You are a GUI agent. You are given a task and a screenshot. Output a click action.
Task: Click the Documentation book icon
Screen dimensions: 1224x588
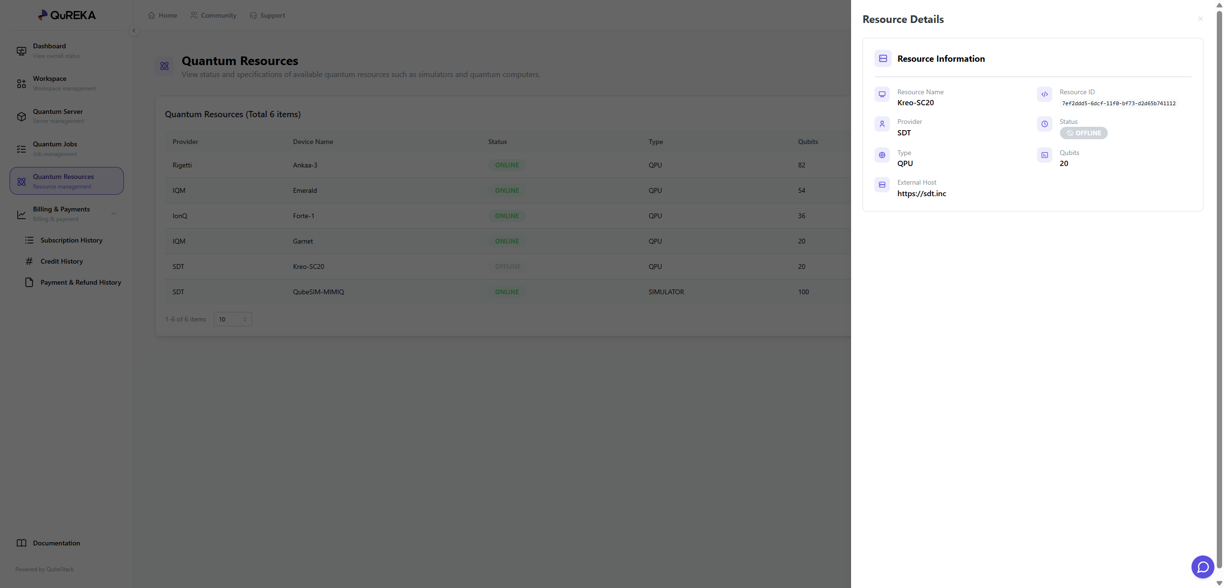22,543
